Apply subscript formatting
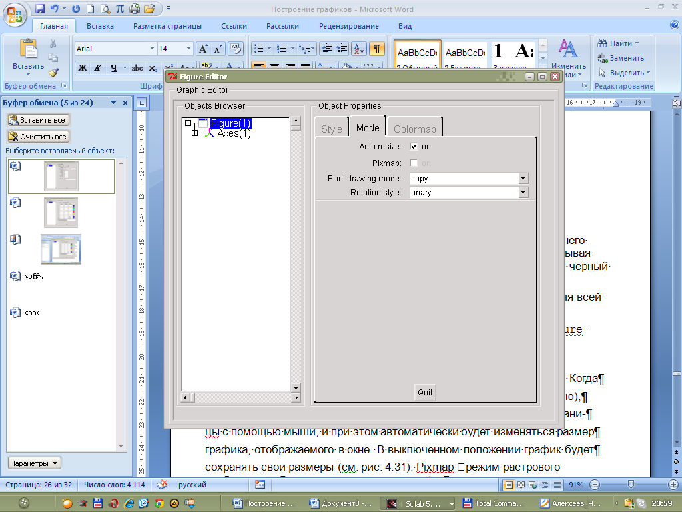 [x=153, y=69]
